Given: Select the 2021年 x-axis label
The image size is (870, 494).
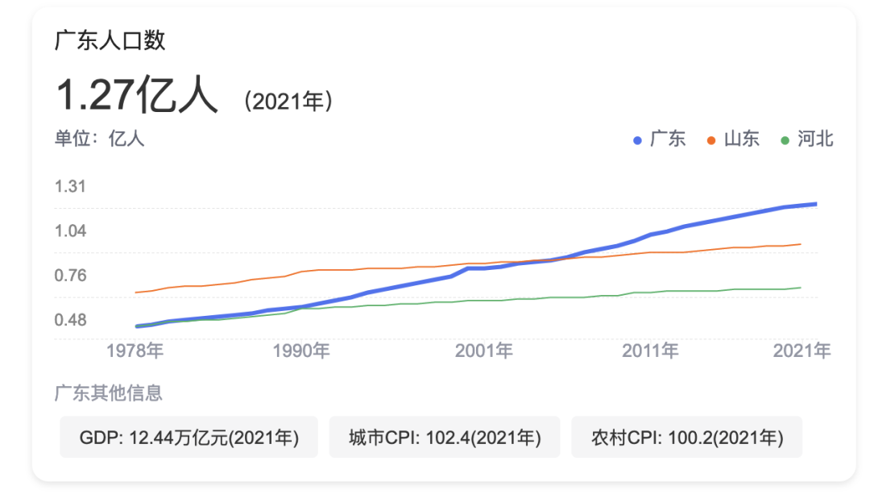Looking at the screenshot, I should coord(802,351).
